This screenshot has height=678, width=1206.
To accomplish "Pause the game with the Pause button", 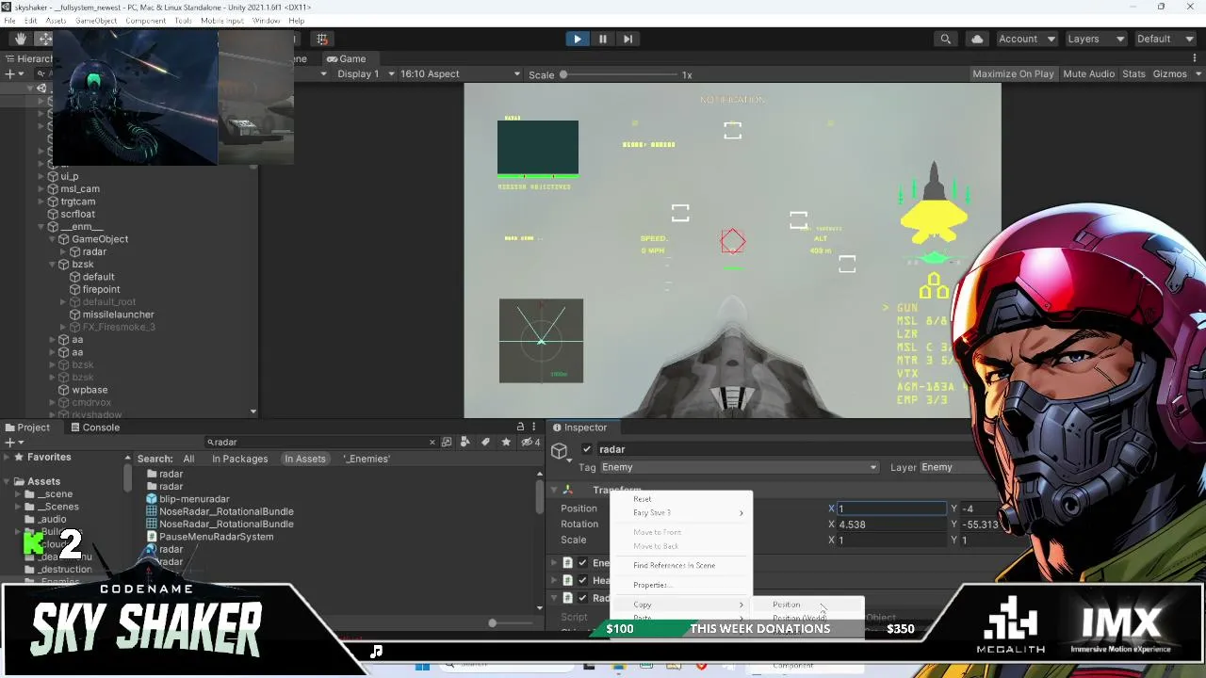I will [603, 39].
